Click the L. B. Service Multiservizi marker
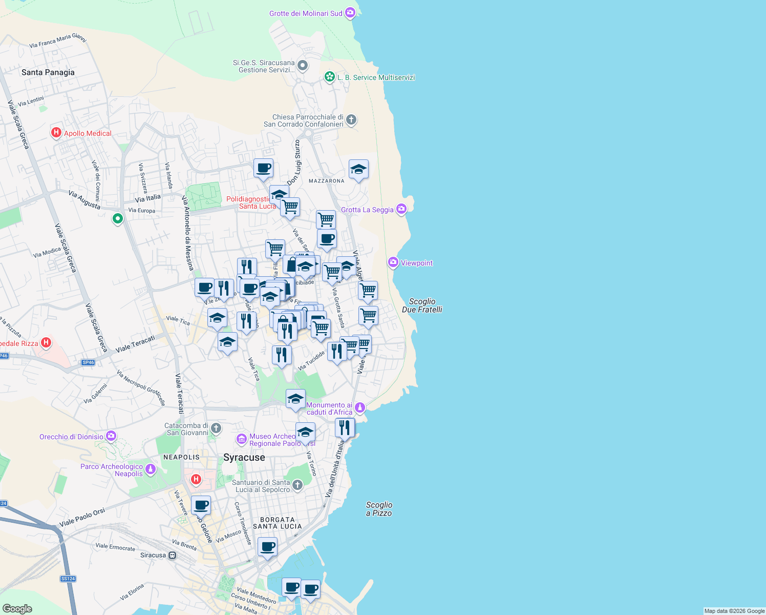The image size is (766, 615). coord(329,77)
